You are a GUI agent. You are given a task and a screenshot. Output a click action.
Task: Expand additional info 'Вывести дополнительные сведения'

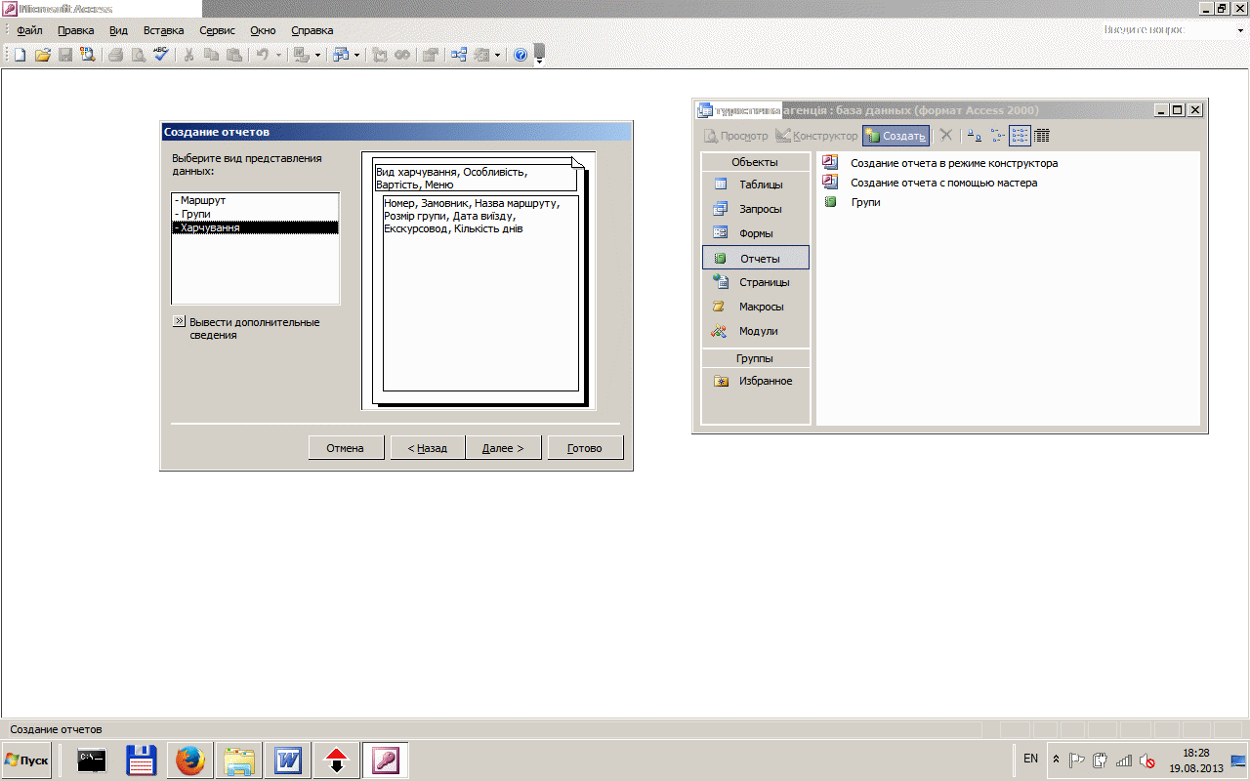tap(179, 322)
